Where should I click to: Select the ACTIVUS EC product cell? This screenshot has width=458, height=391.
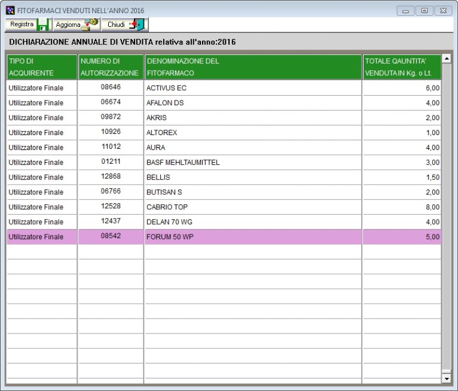(254, 88)
